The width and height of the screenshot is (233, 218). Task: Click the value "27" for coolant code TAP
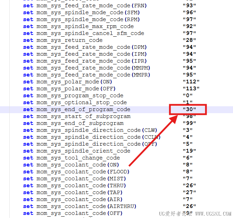[x=189, y=192]
